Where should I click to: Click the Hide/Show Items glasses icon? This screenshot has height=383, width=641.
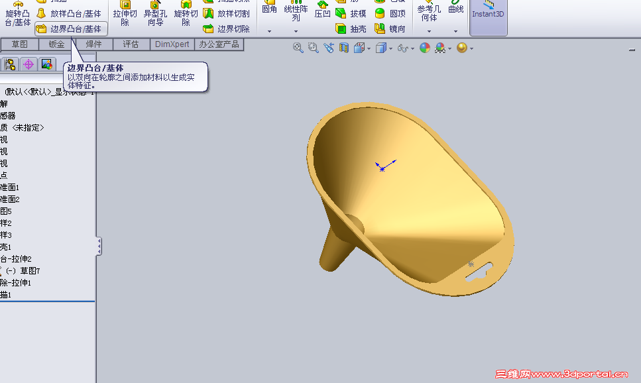tap(402, 48)
